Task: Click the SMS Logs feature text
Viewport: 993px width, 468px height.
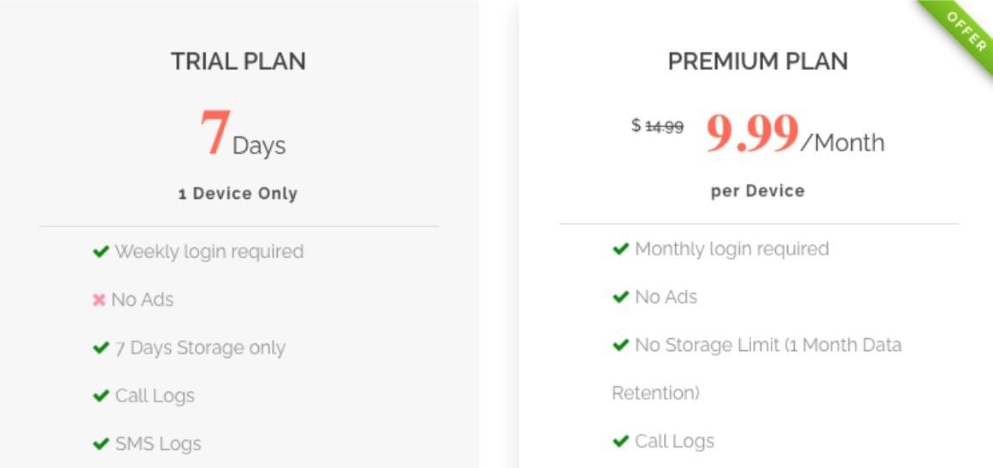Action: point(158,444)
